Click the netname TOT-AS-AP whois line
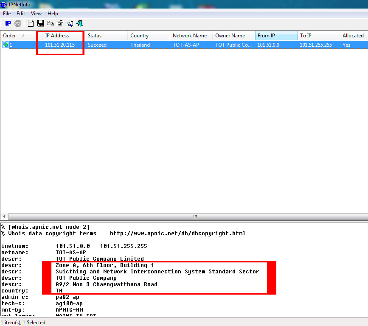This screenshot has width=368, height=326. (44, 252)
